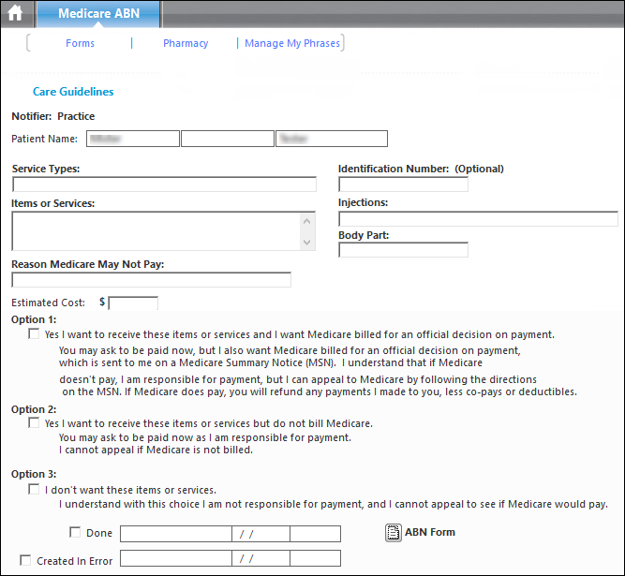Click the patient first name field
The image size is (625, 576).
pos(133,139)
